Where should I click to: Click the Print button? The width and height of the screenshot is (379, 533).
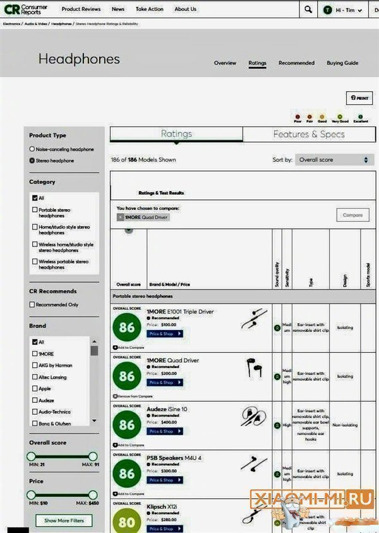359,98
